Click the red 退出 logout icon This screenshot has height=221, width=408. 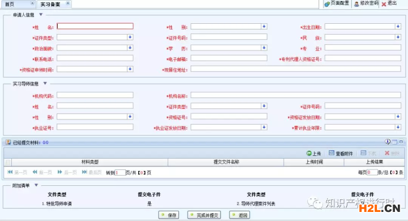(384, 4)
